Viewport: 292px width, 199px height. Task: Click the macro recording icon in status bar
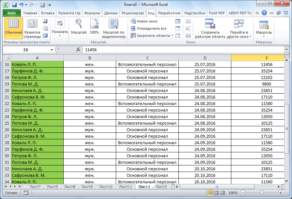click(x=26, y=193)
